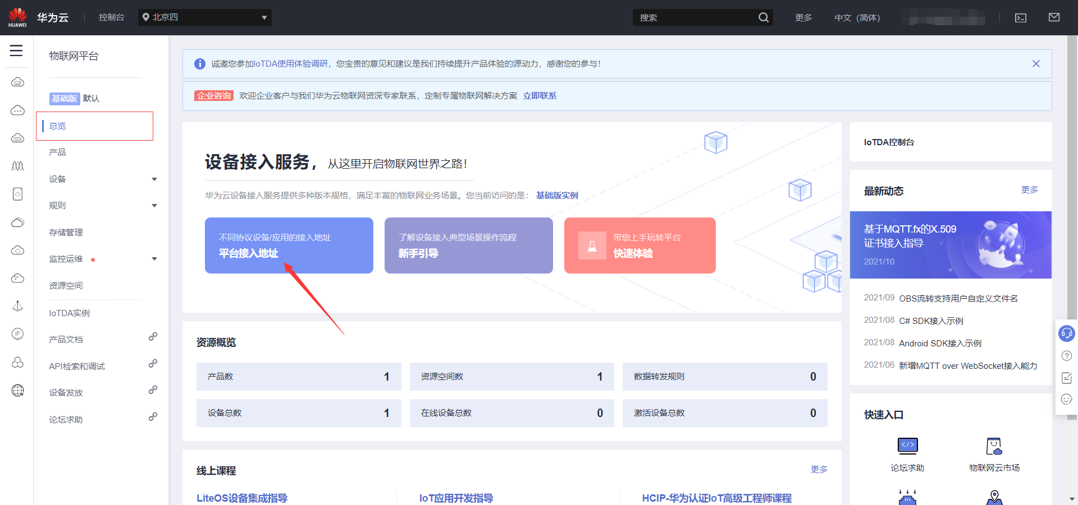Open the 北京四 region dropdown
1078x505 pixels.
[205, 17]
